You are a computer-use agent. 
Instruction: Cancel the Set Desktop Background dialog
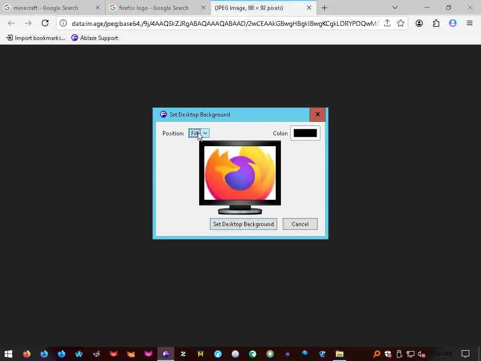point(300,224)
